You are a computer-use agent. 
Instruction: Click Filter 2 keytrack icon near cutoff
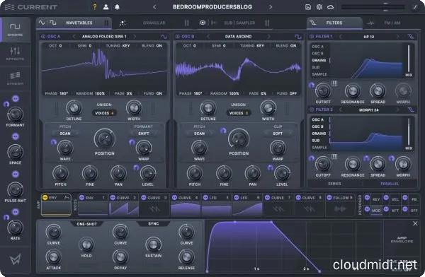(x=334, y=157)
